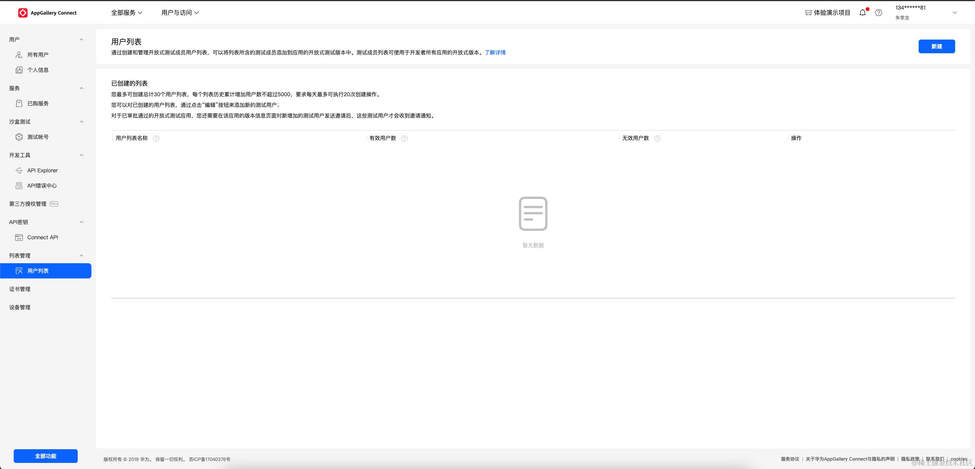Collapse the 用户 sidebar section

pos(81,40)
